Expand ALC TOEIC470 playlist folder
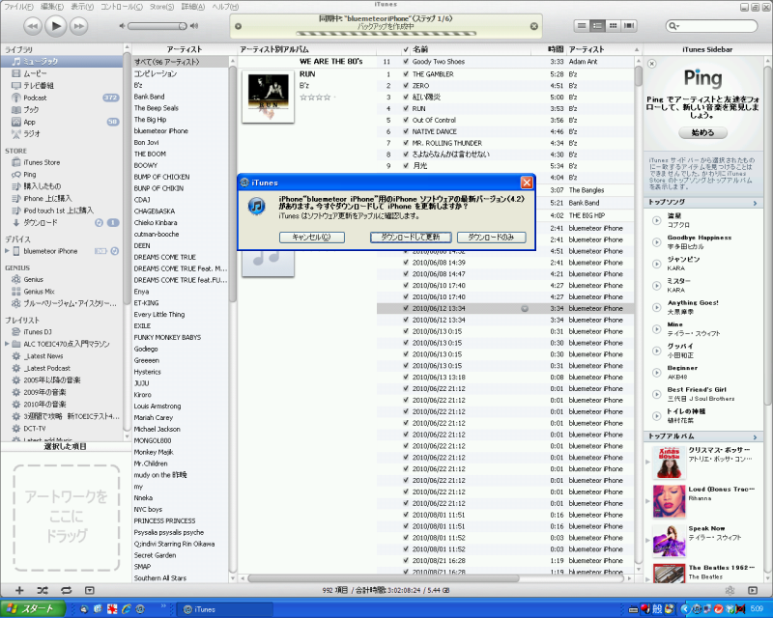Viewport: 773px width, 618px height. point(7,344)
